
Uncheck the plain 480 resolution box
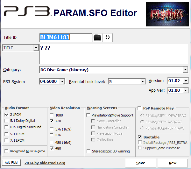[x=52, y=148]
